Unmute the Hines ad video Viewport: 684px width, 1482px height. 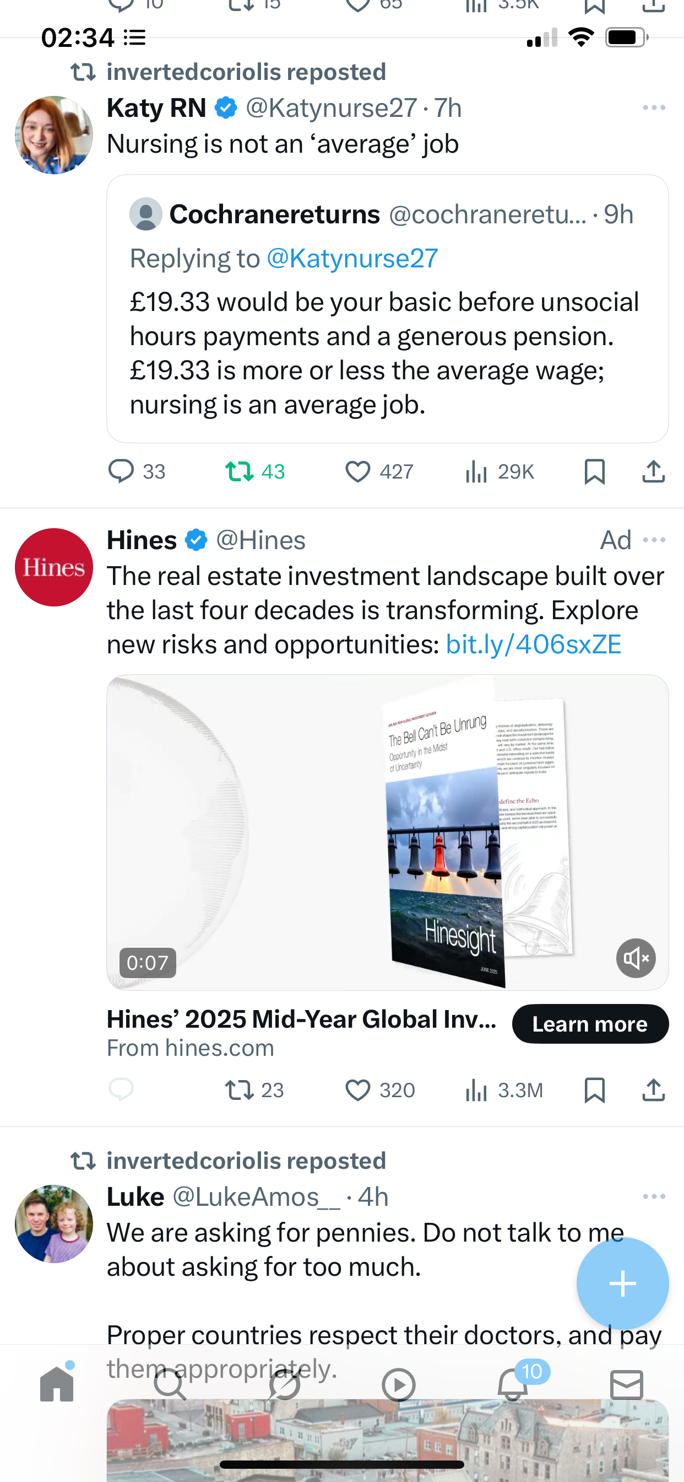tap(636, 958)
